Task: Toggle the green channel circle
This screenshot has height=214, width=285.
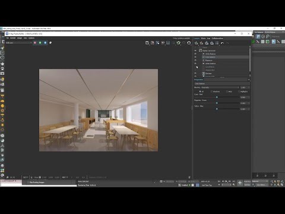Action: point(40,43)
